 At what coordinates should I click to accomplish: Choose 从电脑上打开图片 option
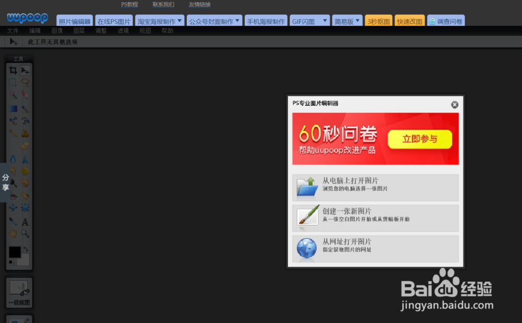pos(375,188)
